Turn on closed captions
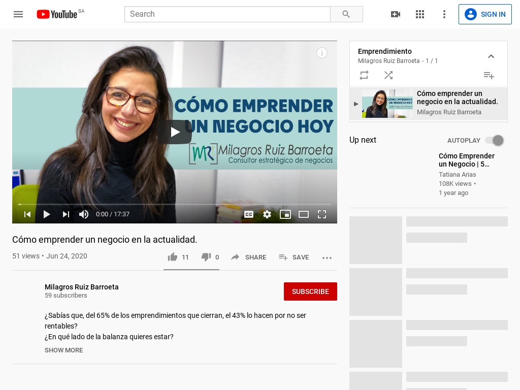520x390 pixels. click(x=249, y=214)
